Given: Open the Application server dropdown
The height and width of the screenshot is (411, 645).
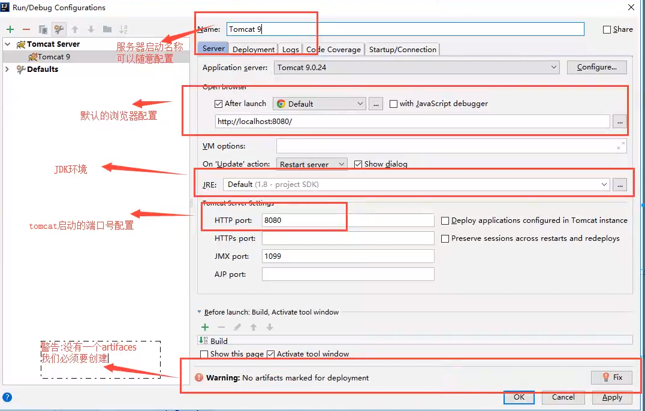Looking at the screenshot, I should coord(553,67).
